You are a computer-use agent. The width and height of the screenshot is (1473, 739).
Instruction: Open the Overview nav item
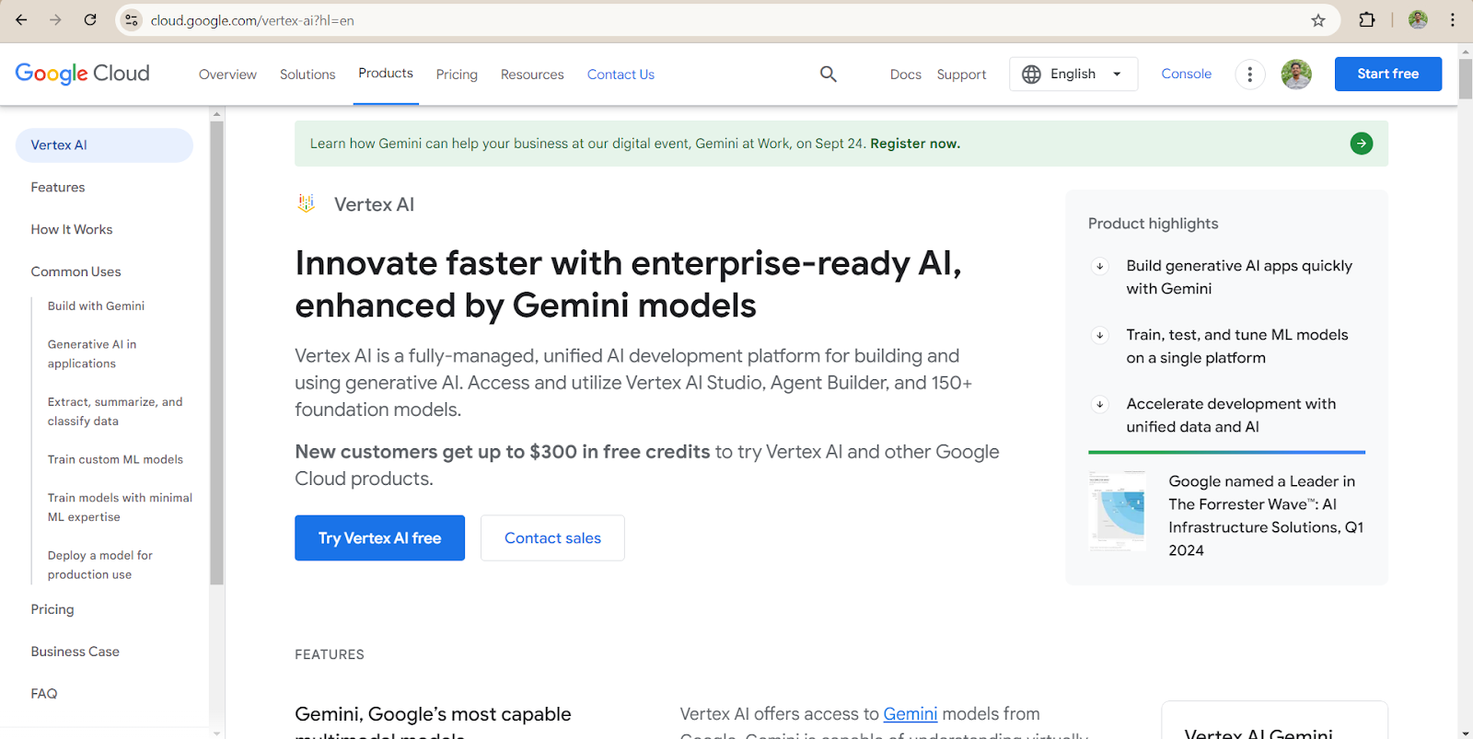click(227, 75)
